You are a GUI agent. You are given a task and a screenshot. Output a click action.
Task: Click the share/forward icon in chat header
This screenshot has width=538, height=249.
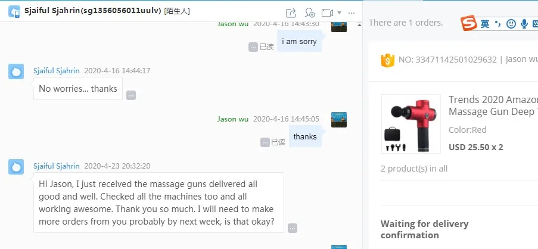click(291, 13)
